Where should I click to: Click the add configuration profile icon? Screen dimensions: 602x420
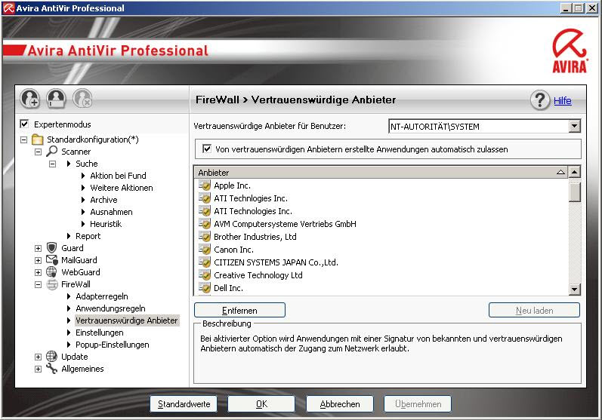(30, 98)
